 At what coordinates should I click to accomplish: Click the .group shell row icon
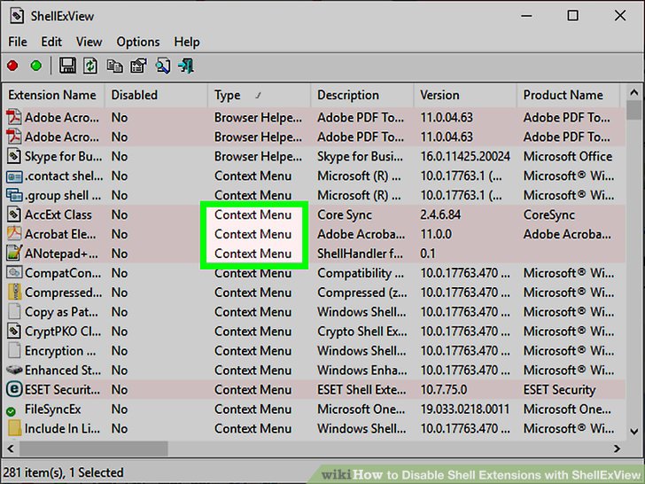tap(14, 195)
